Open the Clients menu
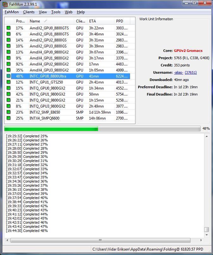This screenshot has width=213, height=255. [x=29, y=12]
